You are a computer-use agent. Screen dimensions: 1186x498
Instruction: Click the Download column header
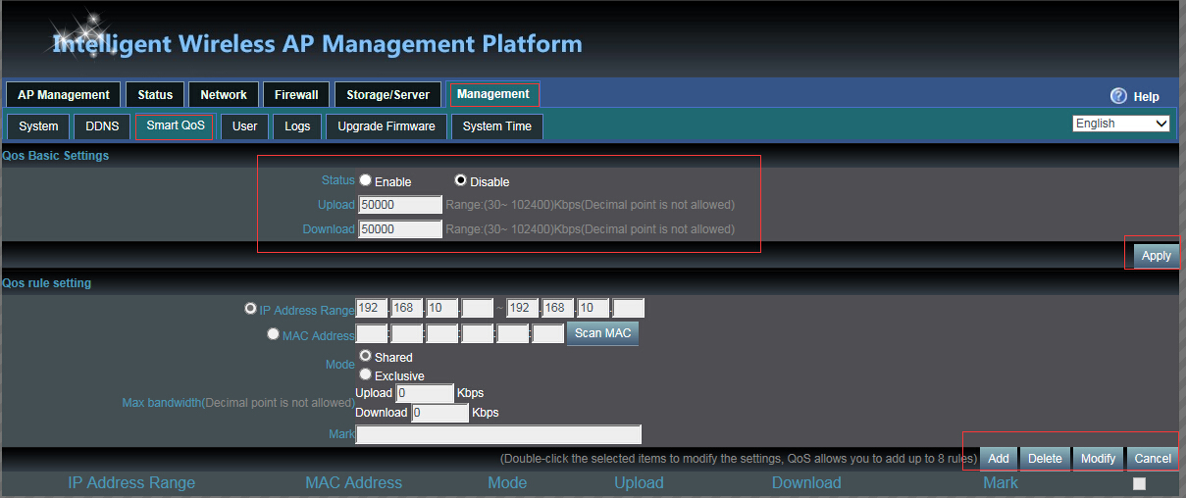point(806,482)
